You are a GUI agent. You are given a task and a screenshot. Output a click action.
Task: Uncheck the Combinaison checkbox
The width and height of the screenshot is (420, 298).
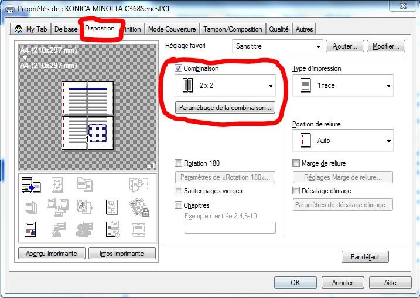[x=178, y=68]
